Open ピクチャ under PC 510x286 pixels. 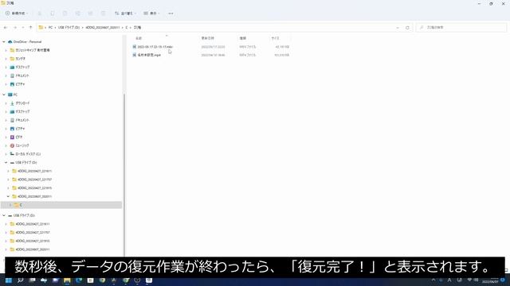(x=20, y=129)
